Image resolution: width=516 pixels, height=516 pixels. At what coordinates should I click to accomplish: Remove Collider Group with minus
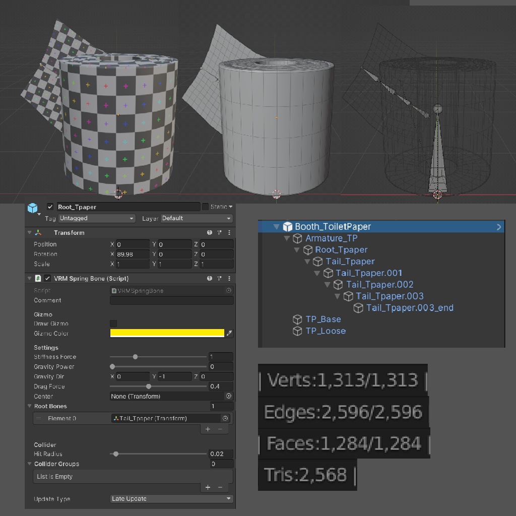[220, 487]
